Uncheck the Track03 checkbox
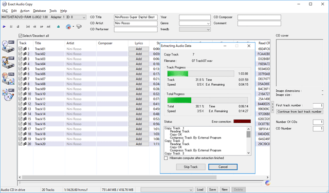This screenshot has width=329, height=193. tap(21, 59)
